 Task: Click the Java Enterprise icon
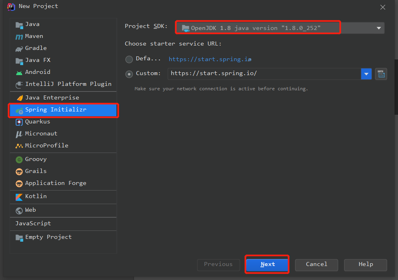coord(20,98)
